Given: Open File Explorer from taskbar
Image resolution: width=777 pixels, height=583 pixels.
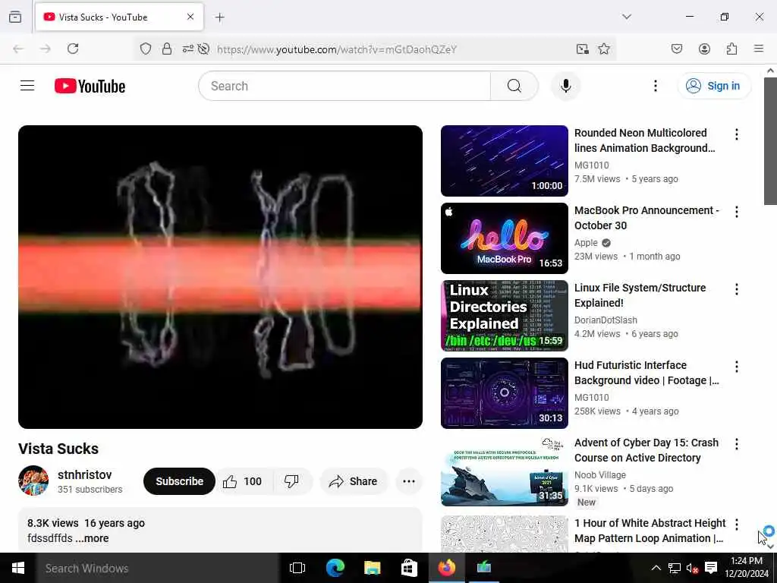Looking at the screenshot, I should point(372,568).
